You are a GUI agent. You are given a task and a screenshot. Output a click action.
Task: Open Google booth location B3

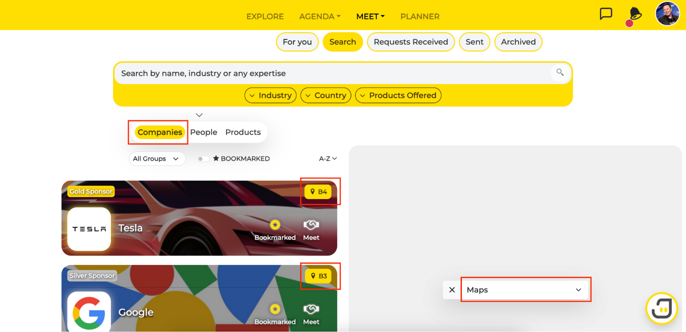tap(318, 276)
